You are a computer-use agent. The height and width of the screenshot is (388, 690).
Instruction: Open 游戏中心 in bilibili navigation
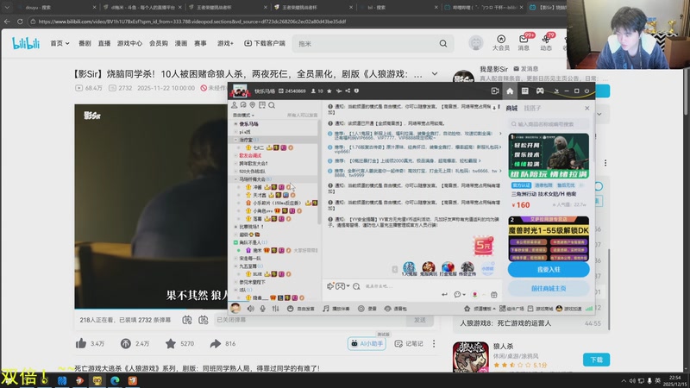(x=130, y=43)
